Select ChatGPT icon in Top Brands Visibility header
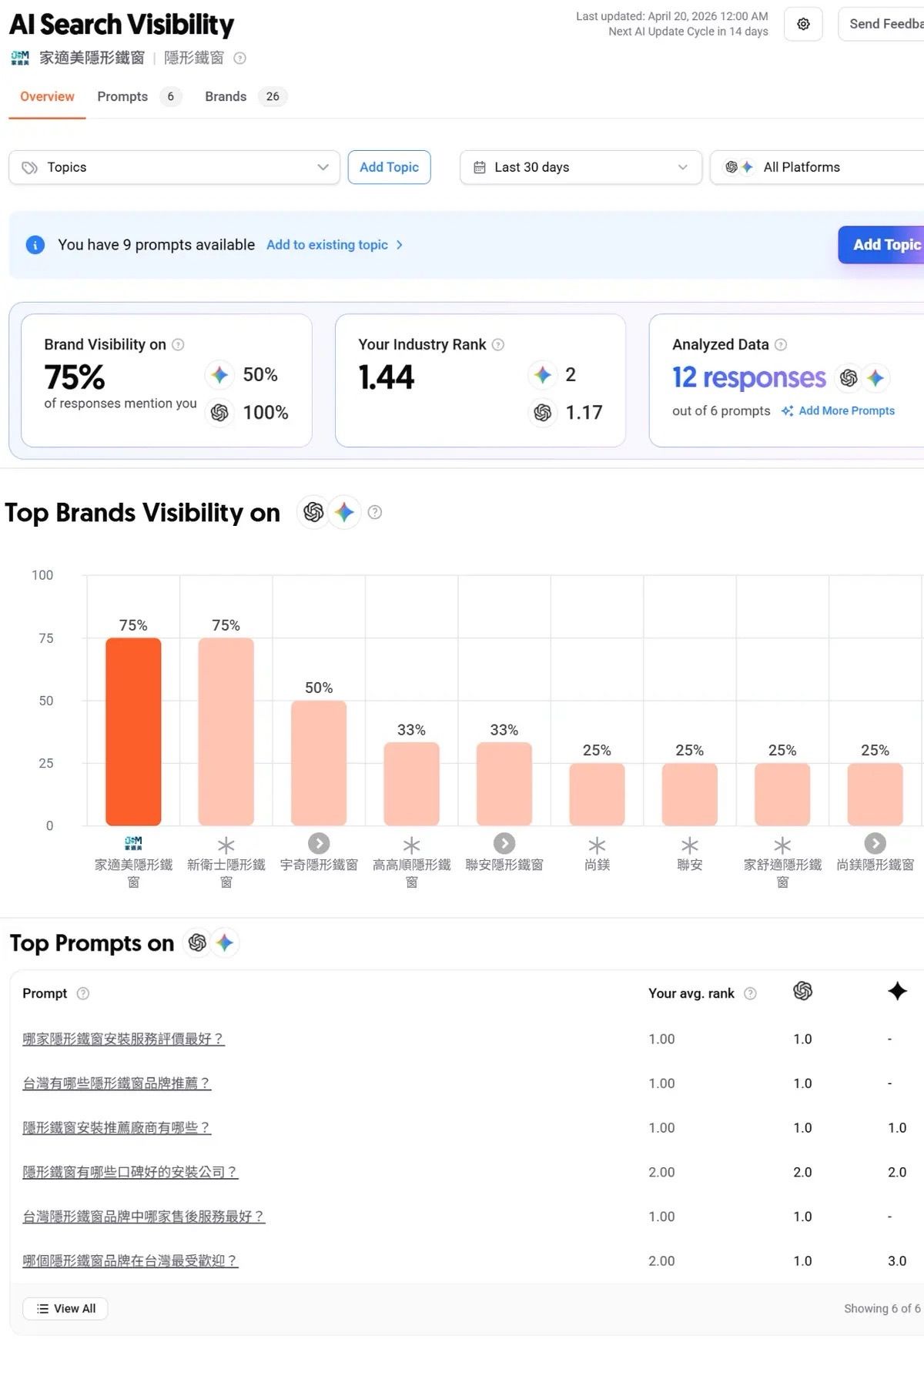This screenshot has height=1386, width=924. [313, 512]
